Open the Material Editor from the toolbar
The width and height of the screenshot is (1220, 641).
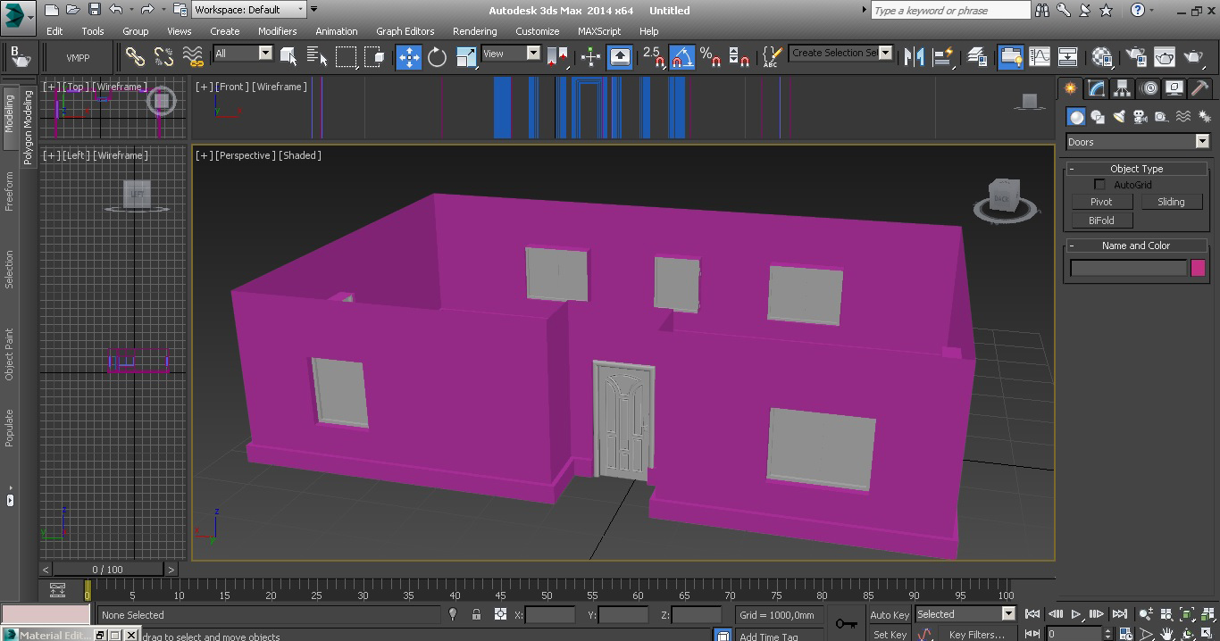1102,57
